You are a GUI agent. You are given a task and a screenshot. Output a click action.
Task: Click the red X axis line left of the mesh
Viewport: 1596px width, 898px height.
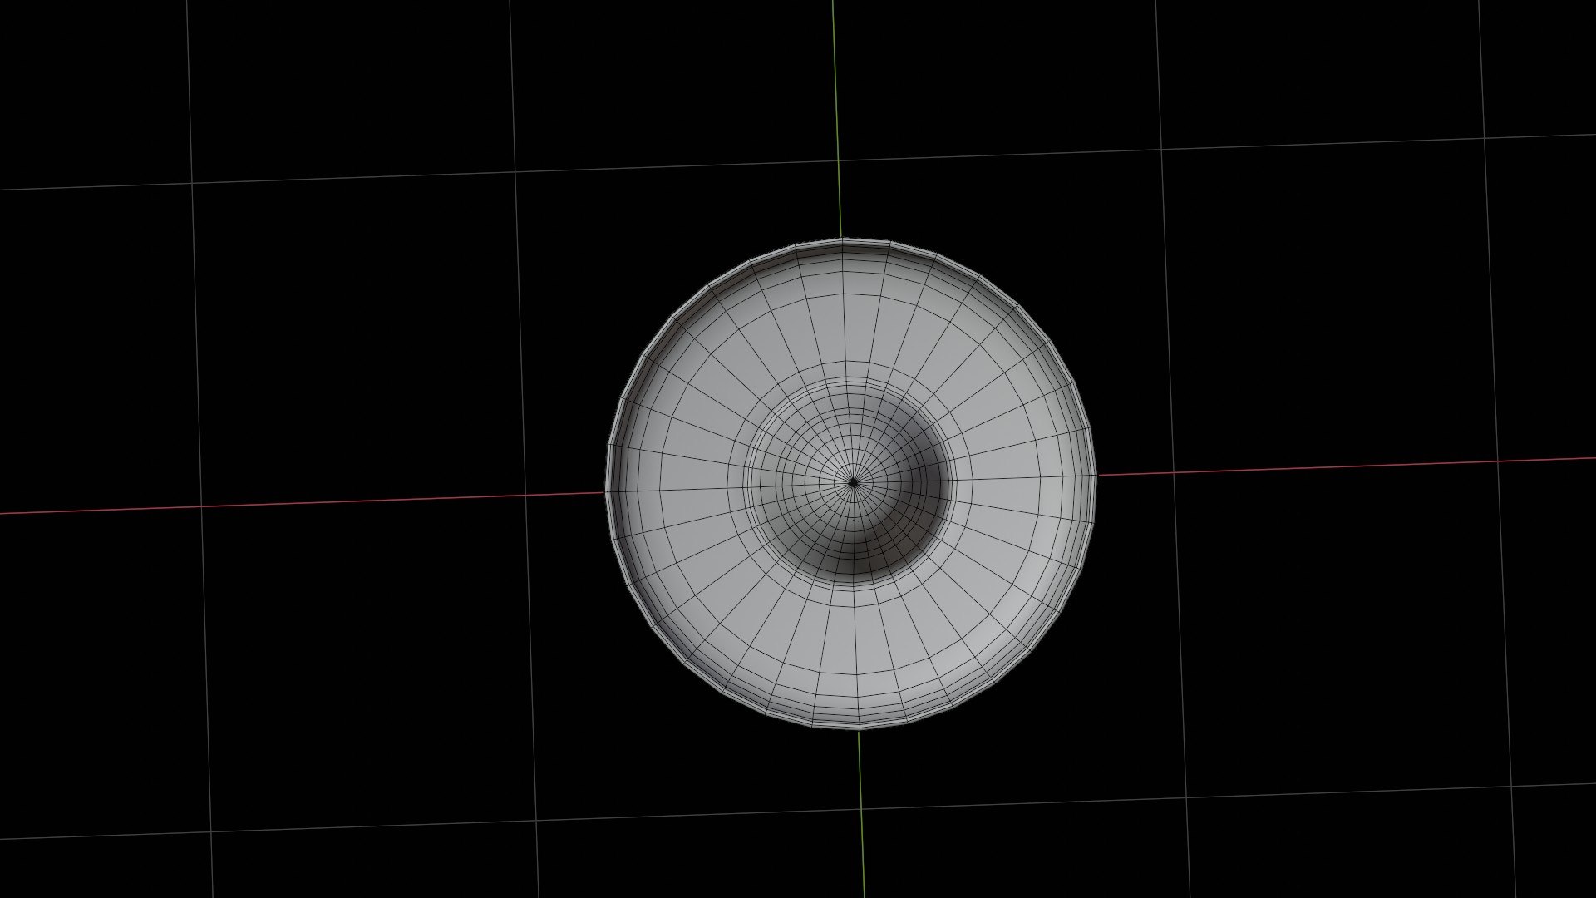click(x=302, y=503)
